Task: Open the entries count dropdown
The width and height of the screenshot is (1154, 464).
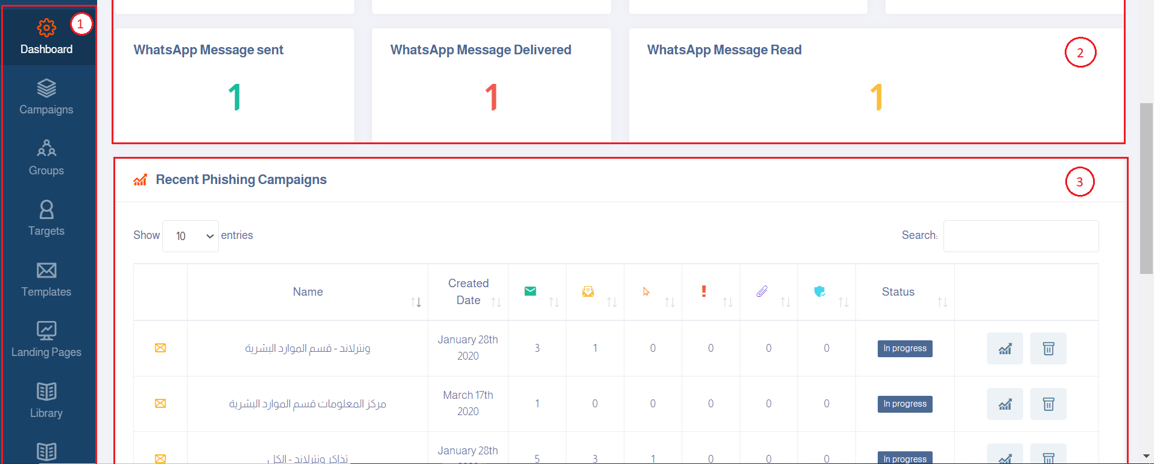Action: [191, 236]
